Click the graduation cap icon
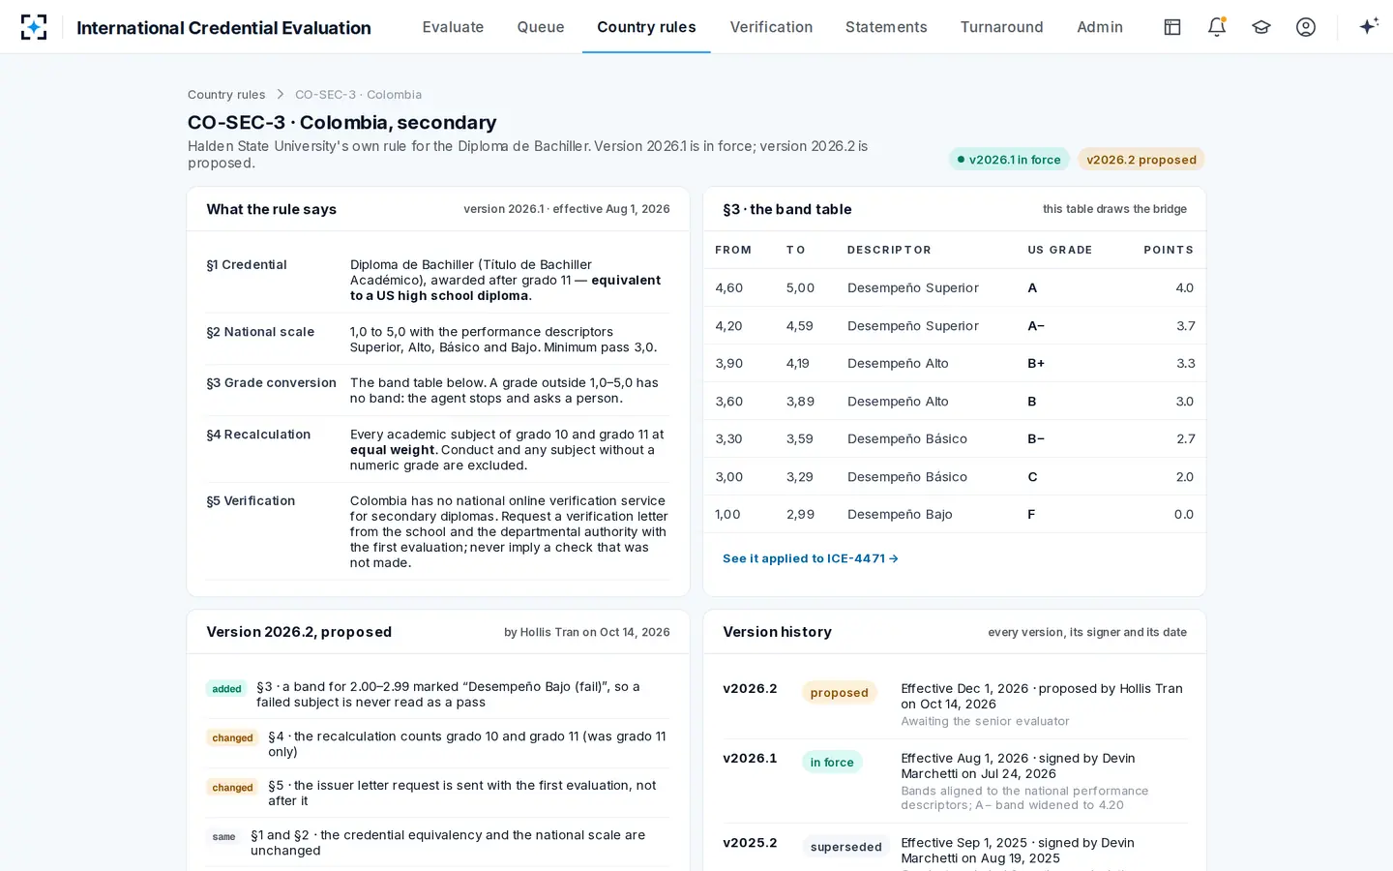This screenshot has height=871, width=1393. [1261, 27]
